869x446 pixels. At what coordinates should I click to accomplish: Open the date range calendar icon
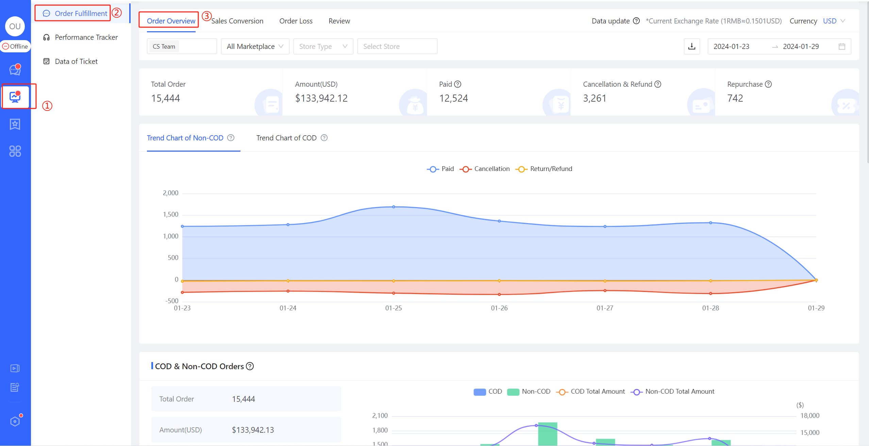click(x=842, y=47)
